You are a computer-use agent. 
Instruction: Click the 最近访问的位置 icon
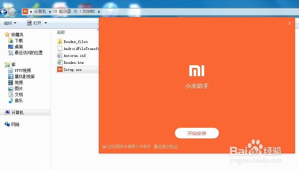point(11,53)
